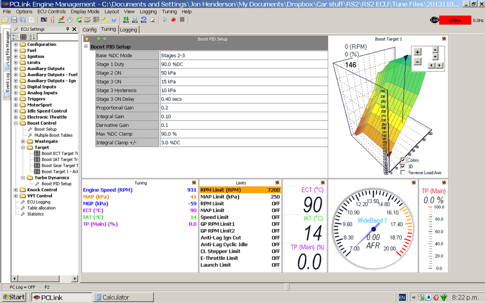Screen dimensions: 485x303
Task: Switch to the Logging tab
Action: click(x=128, y=30)
